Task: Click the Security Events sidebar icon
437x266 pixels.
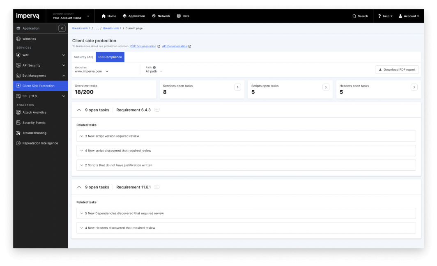Action: pos(18,123)
